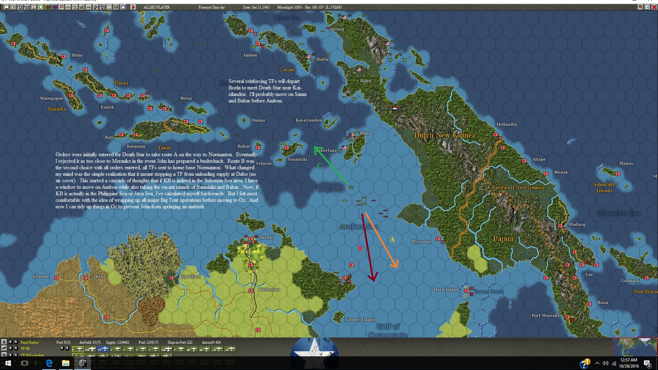The image size is (658, 370).
Task: Click the green staircase chart toolbar icon
Action: click(82, 7)
